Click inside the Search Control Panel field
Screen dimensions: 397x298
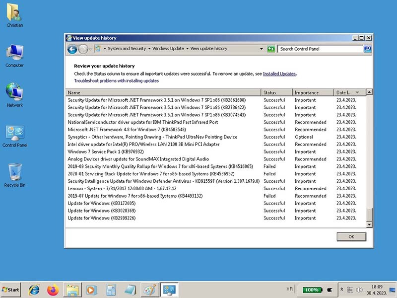click(320, 49)
